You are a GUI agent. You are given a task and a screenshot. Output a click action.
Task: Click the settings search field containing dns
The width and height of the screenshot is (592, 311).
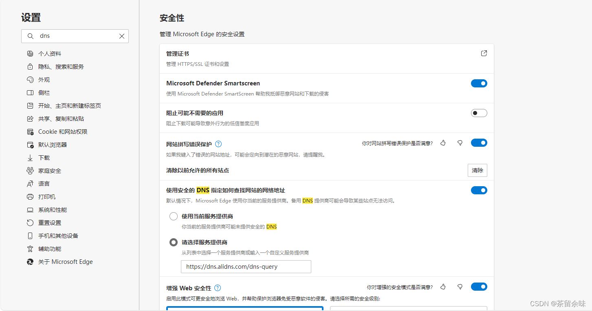click(x=75, y=36)
